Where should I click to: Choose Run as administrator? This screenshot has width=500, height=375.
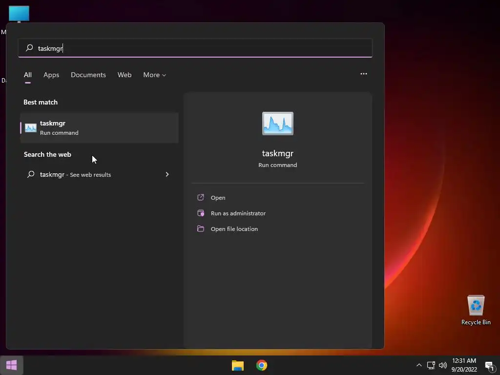(238, 213)
